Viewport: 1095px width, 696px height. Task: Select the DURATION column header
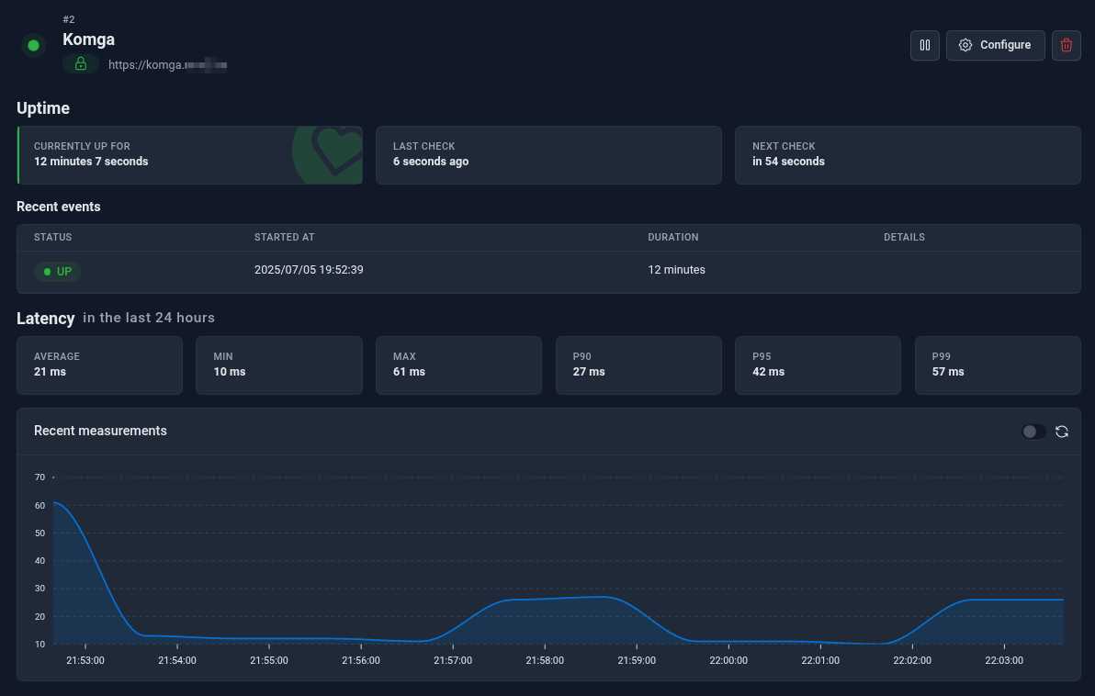click(x=672, y=237)
